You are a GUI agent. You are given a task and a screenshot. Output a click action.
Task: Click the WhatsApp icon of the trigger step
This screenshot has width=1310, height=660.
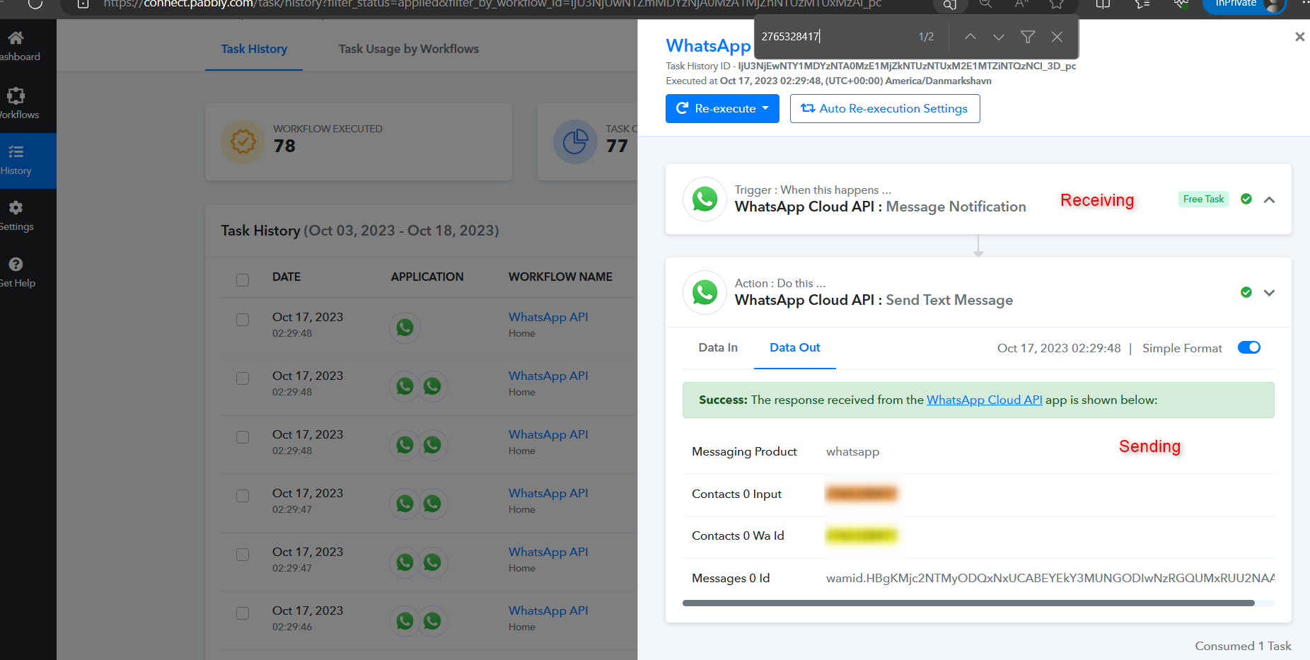[705, 199]
